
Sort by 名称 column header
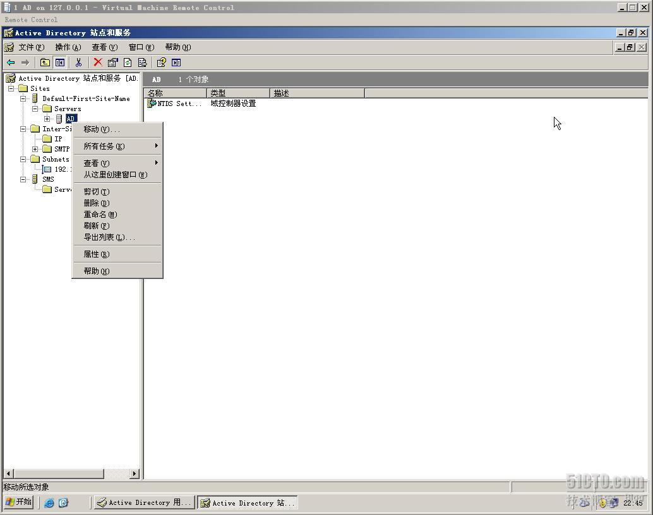(x=176, y=93)
